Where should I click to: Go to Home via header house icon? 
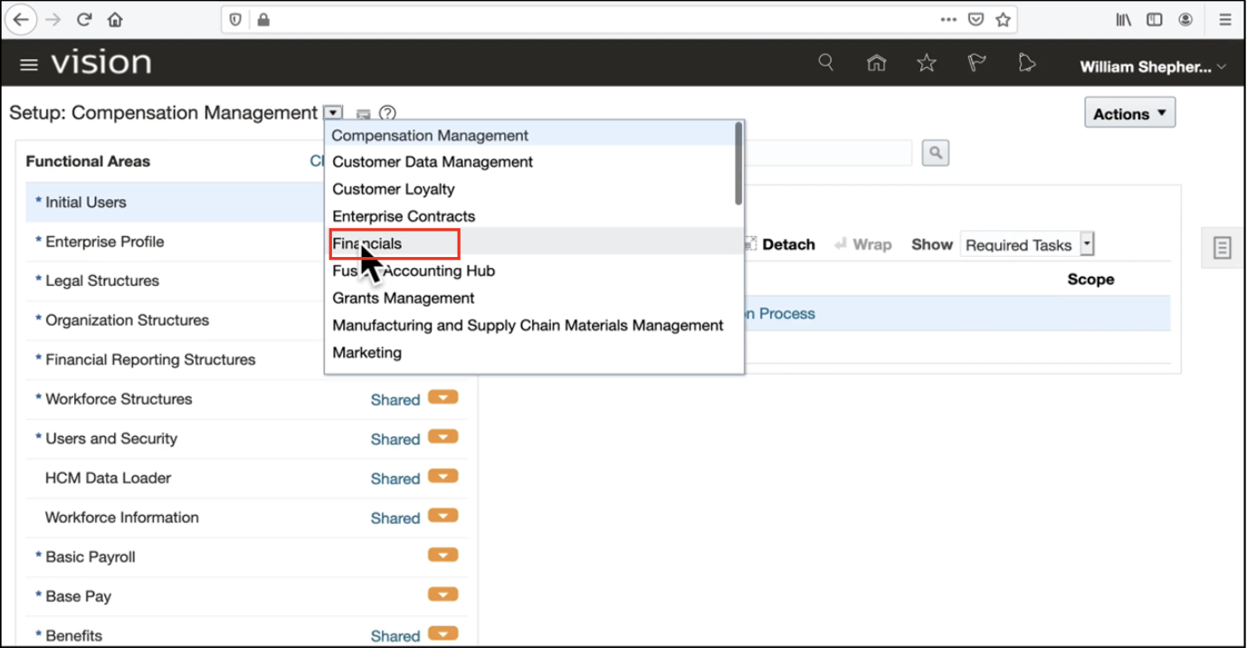876,62
